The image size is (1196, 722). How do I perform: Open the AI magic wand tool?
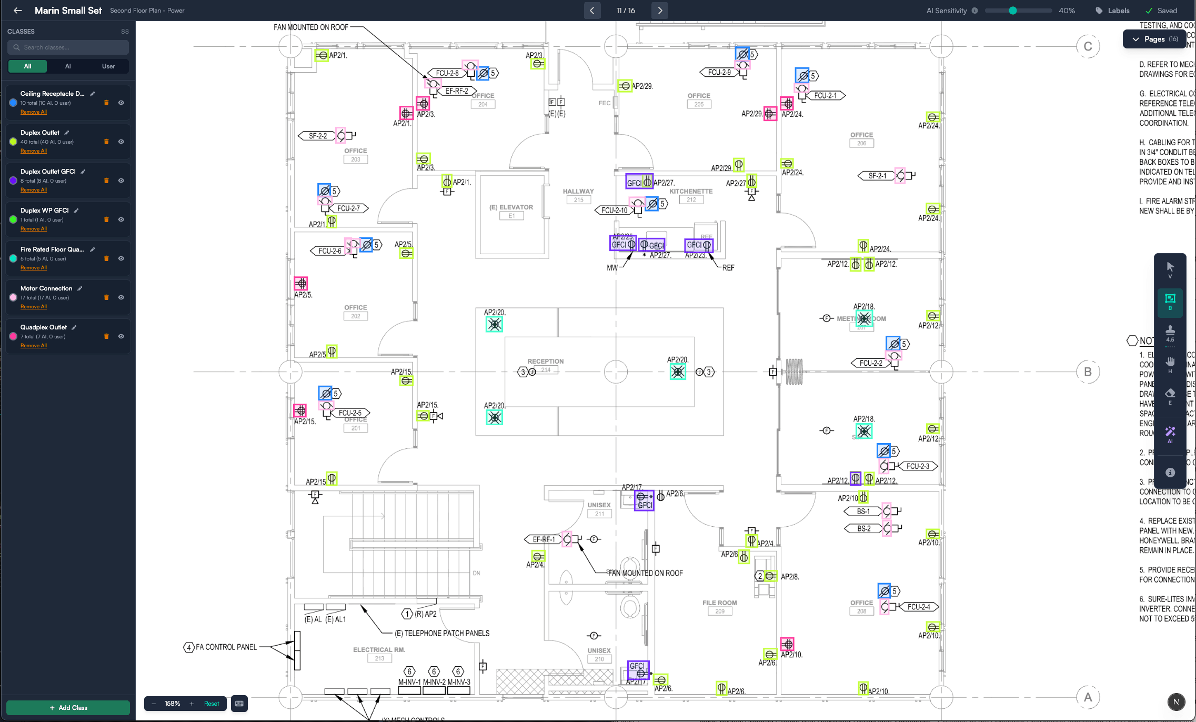(1170, 434)
